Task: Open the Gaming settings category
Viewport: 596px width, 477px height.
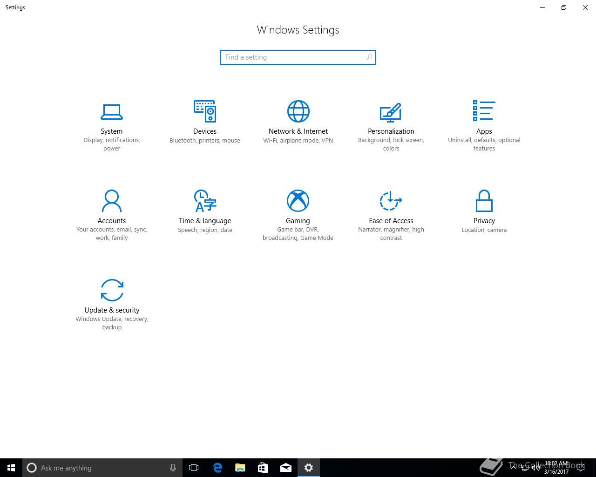Action: click(298, 215)
